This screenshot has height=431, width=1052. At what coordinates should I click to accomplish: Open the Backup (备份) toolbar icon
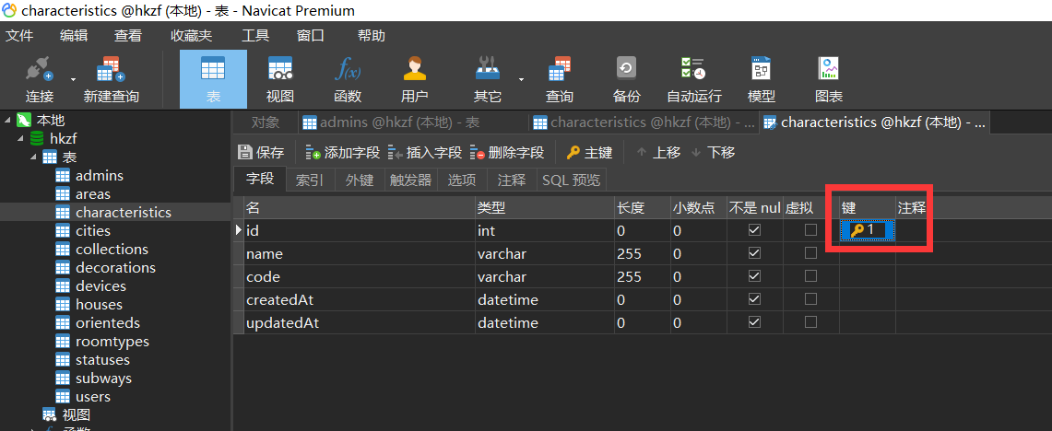click(626, 69)
